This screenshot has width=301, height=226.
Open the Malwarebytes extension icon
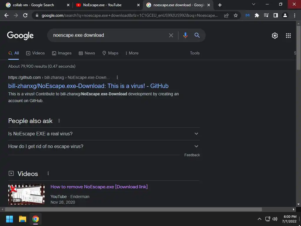click(248, 15)
